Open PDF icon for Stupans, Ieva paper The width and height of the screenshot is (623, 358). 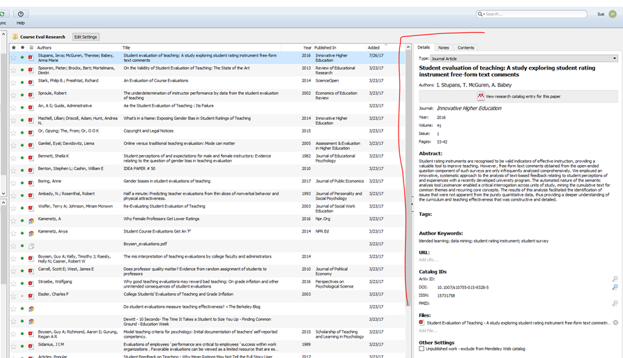click(x=31, y=58)
